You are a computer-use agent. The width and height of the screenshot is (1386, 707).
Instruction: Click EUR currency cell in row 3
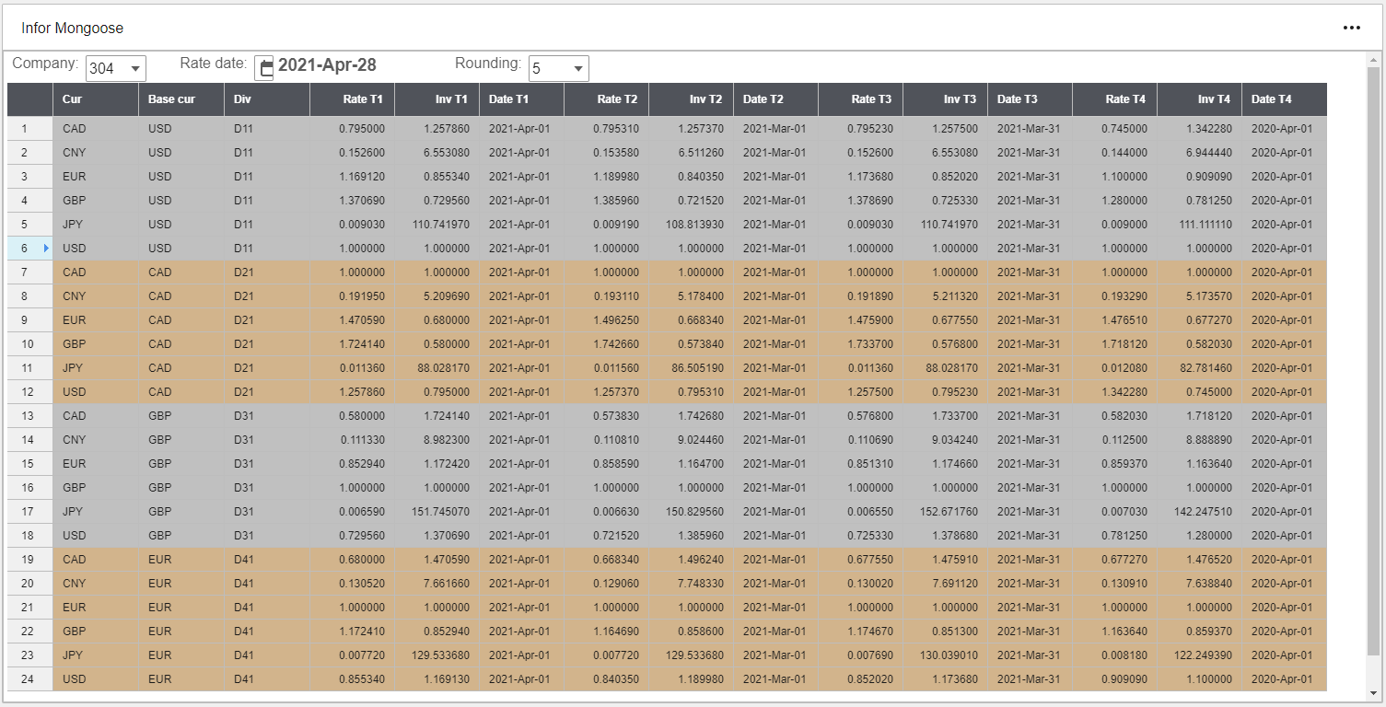click(96, 176)
